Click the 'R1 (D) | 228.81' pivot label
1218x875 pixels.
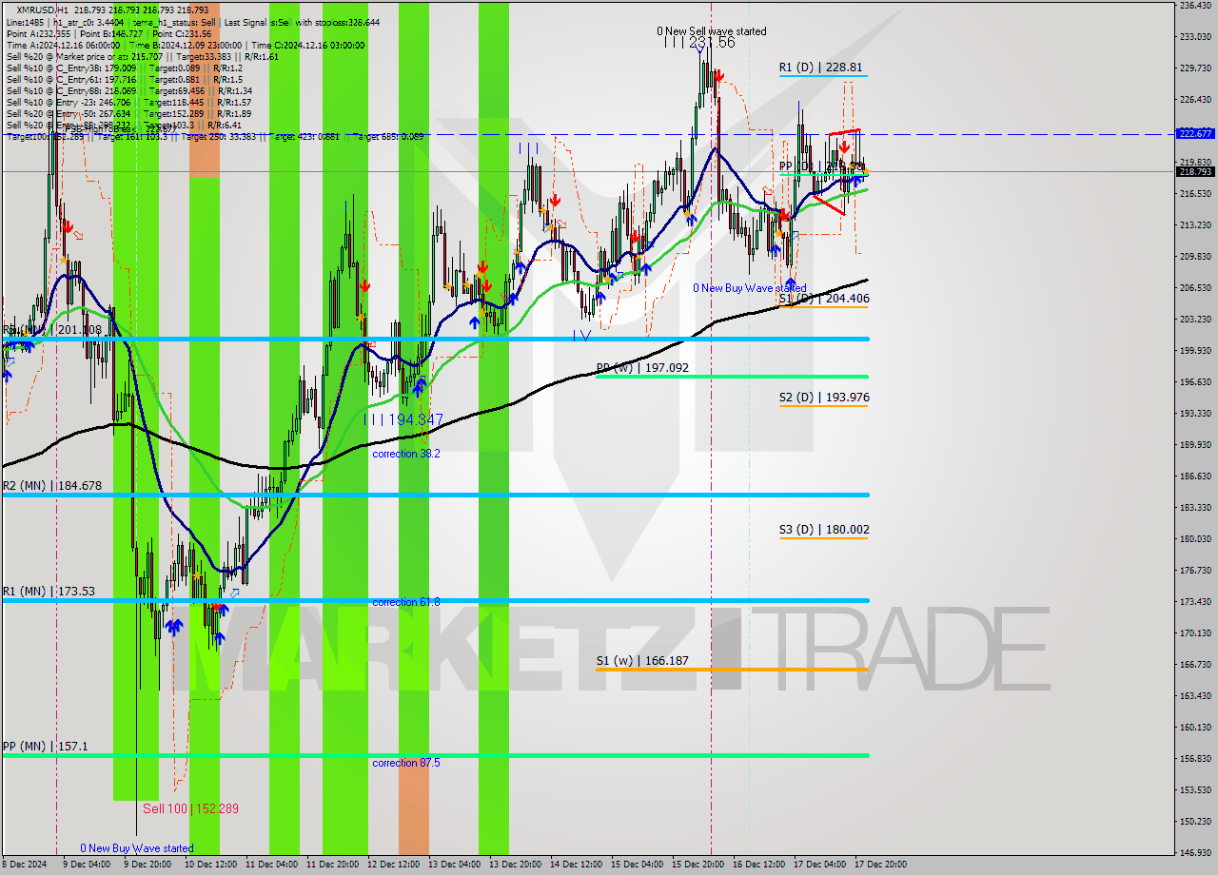click(821, 68)
